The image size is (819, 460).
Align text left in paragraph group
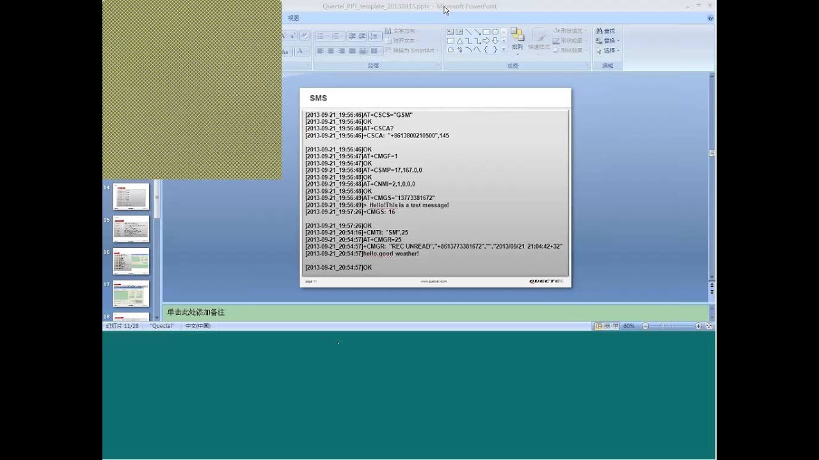321,51
